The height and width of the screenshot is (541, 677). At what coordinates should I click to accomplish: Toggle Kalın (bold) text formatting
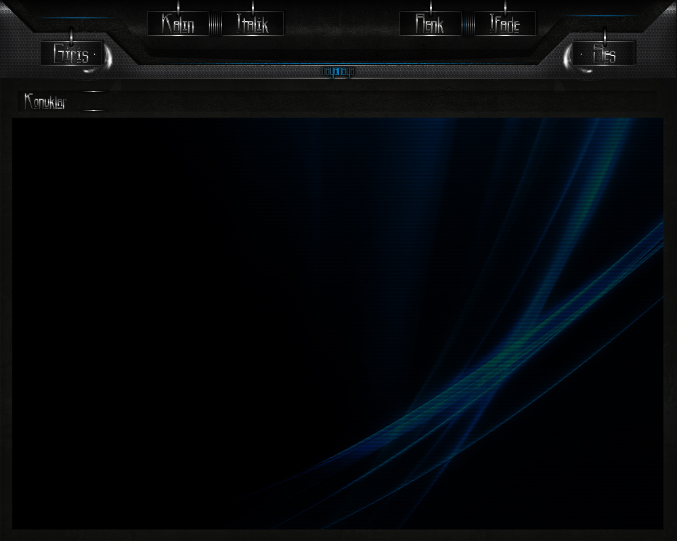point(178,24)
